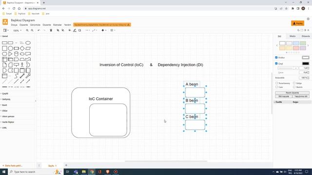
Task: Open the black line color swatch
Action: coord(306,64)
